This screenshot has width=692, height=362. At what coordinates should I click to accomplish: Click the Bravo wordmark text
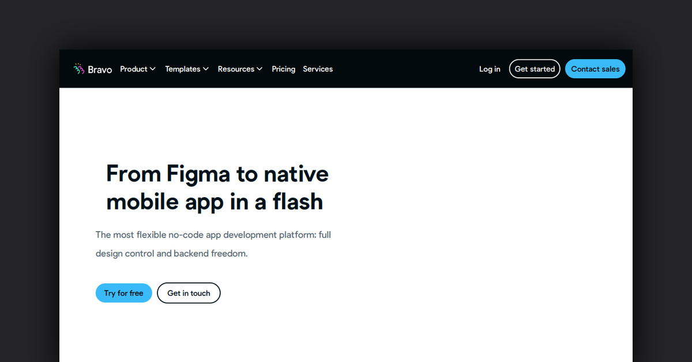[100, 70]
